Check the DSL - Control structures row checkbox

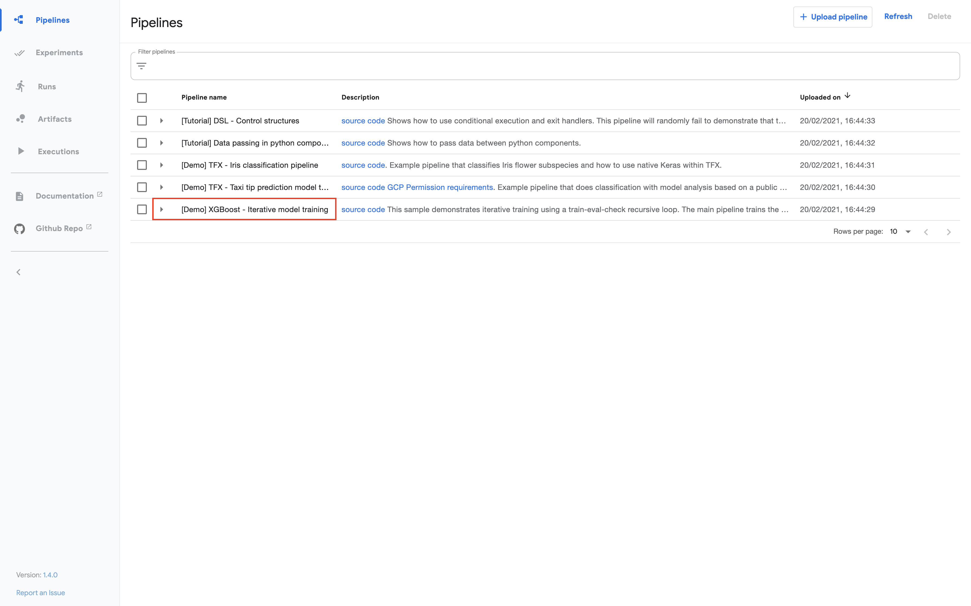click(x=142, y=121)
